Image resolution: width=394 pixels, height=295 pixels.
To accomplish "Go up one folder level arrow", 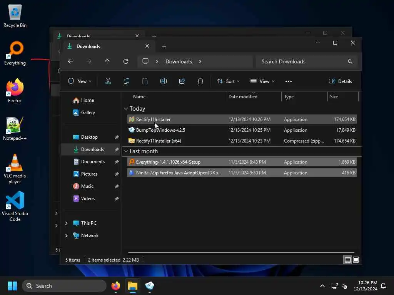I will click(x=107, y=61).
